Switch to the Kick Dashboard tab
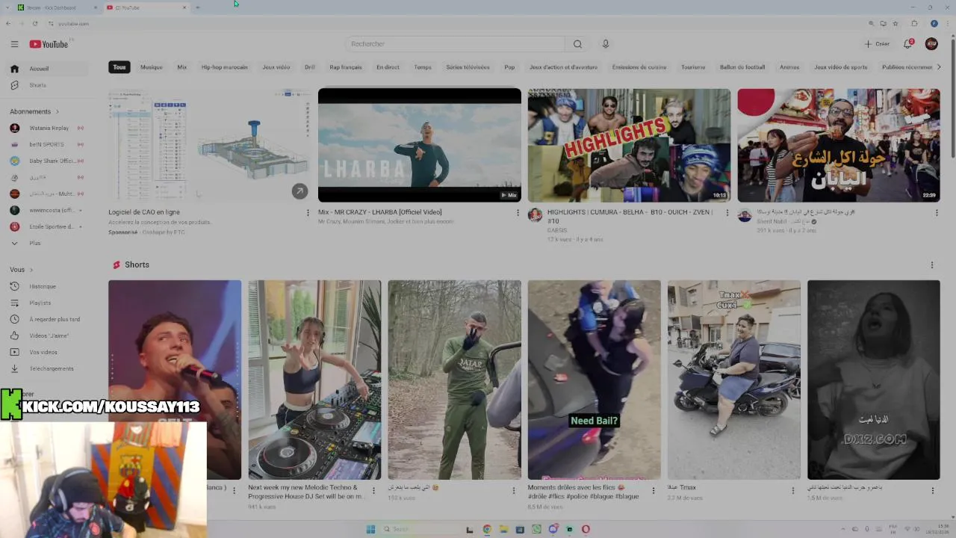Viewport: 956px width, 538px height. pyautogui.click(x=57, y=7)
